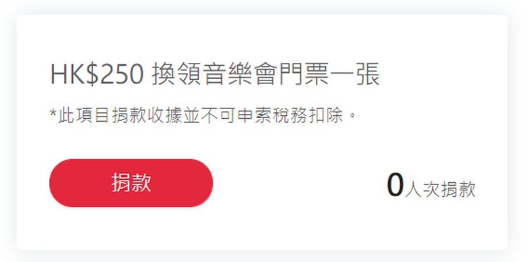Click 換領音樂會門票一張 heading text

[266, 75]
